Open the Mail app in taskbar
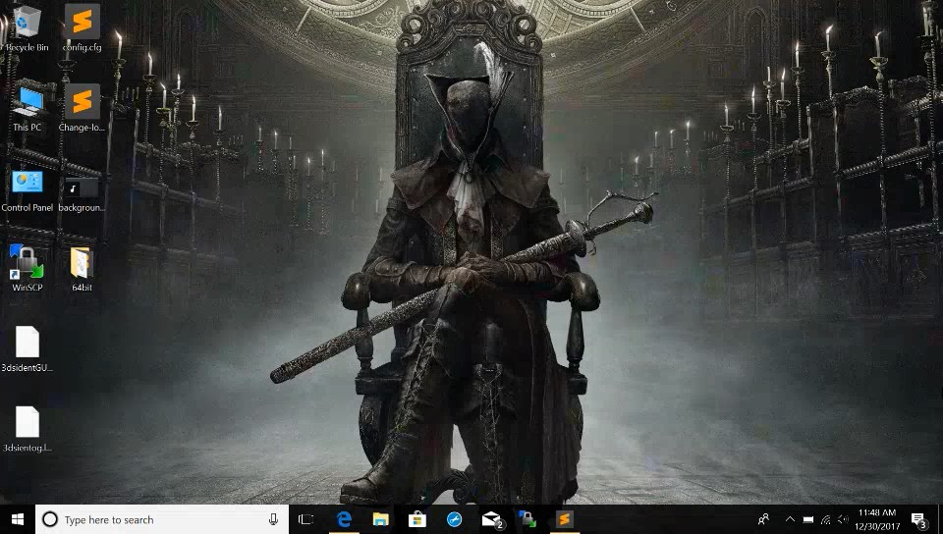This screenshot has width=943, height=534. (490, 519)
